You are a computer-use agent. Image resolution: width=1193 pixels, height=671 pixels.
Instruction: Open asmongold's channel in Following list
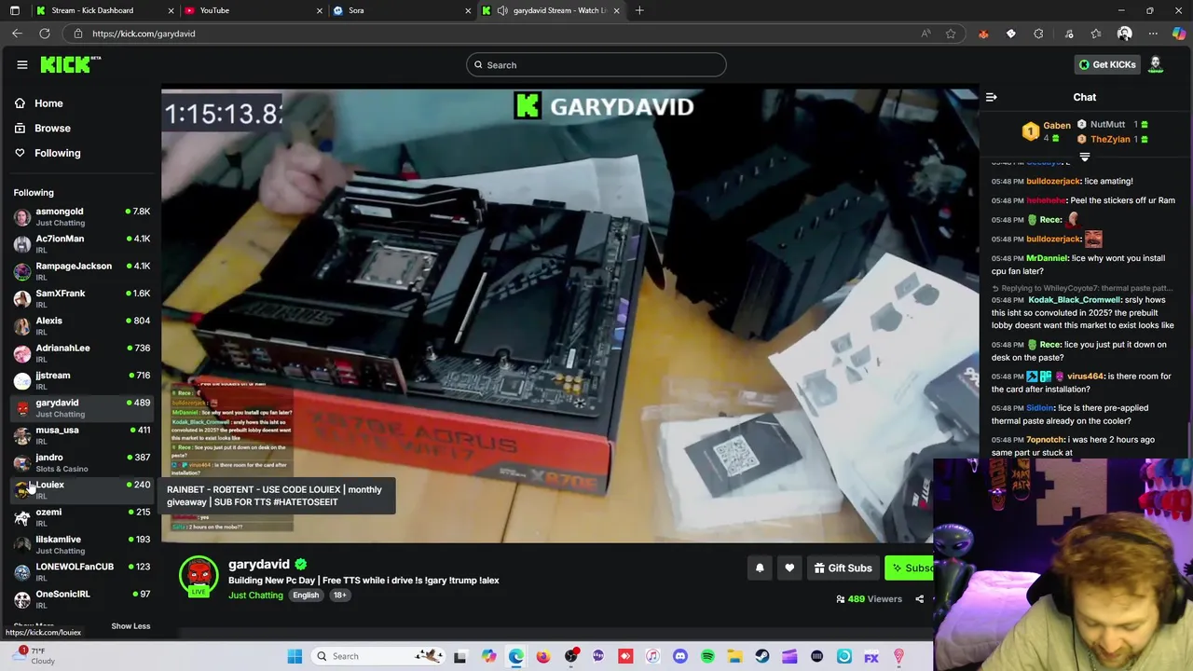click(82, 216)
